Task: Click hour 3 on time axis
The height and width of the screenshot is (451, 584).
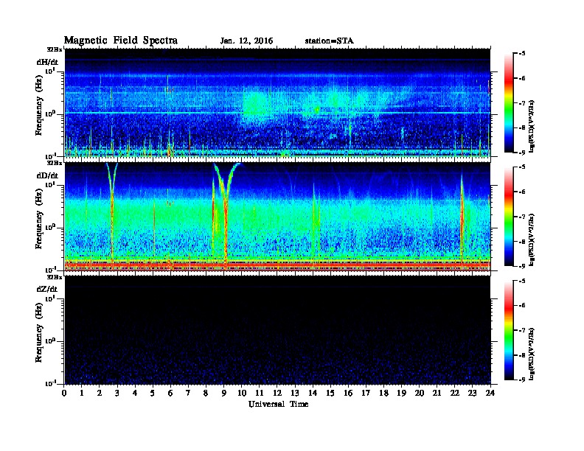Action: [x=117, y=393]
